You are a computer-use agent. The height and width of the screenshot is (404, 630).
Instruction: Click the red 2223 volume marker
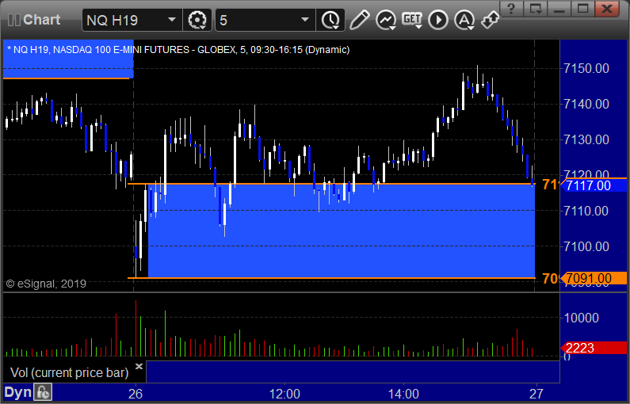(x=594, y=348)
